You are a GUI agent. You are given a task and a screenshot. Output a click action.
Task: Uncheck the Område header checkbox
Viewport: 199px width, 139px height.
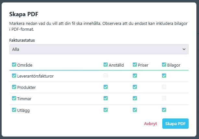[14, 65]
